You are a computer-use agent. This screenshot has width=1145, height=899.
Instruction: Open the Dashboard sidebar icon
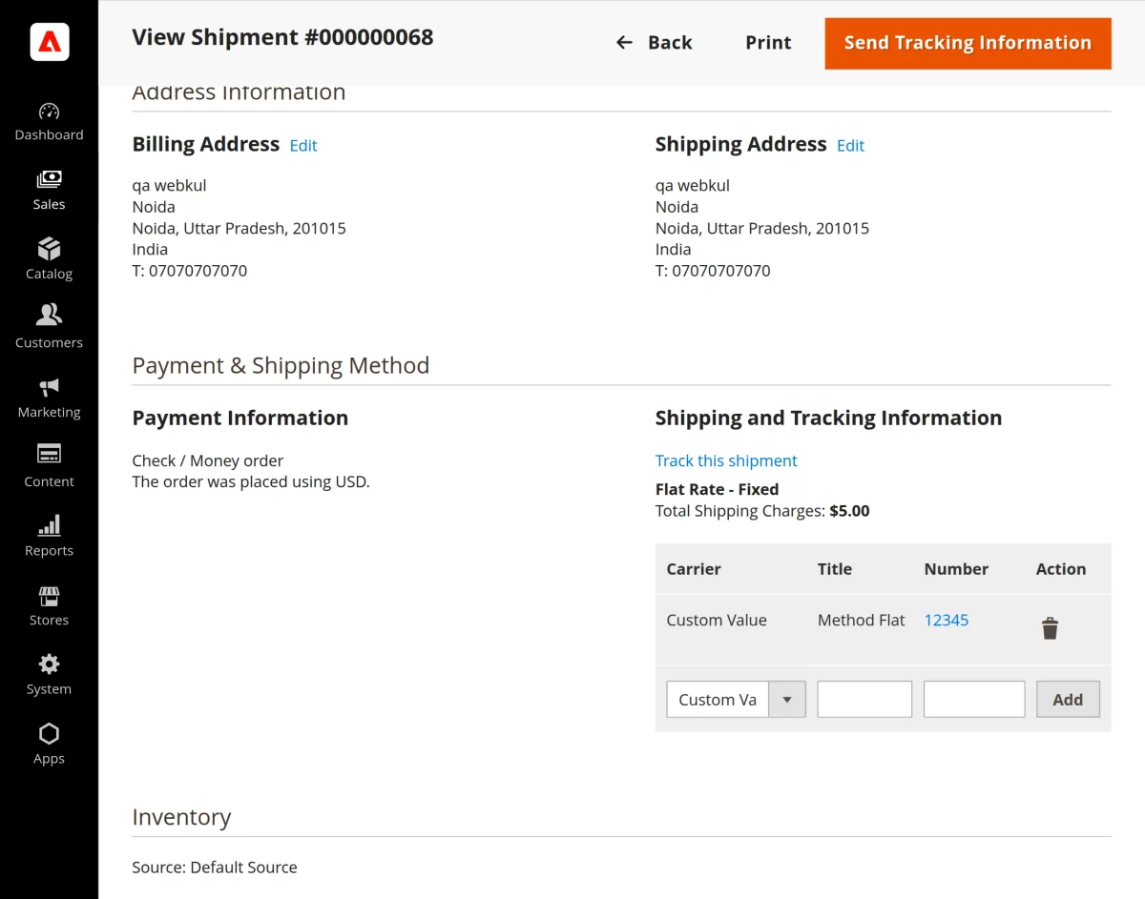pos(50,112)
